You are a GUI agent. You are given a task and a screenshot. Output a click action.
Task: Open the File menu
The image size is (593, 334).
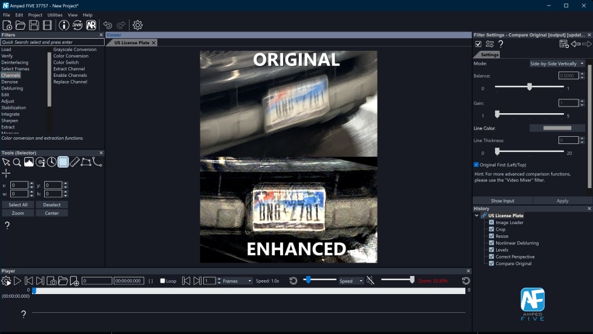[x=7, y=15]
